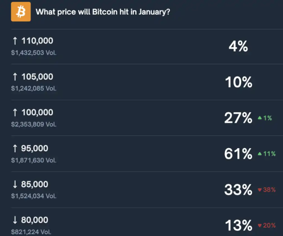Click the $1,524,034 Vol. text
The width and height of the screenshot is (283, 236).
tap(33, 196)
